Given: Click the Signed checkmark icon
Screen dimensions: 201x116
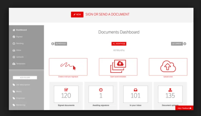Looking at the screenshot, I should pos(14,37).
